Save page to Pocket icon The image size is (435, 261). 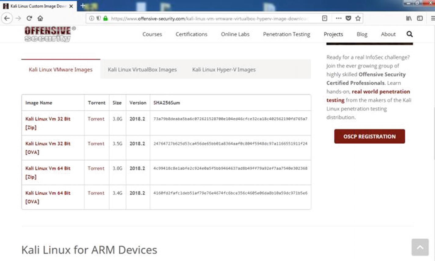click(x=348, y=18)
